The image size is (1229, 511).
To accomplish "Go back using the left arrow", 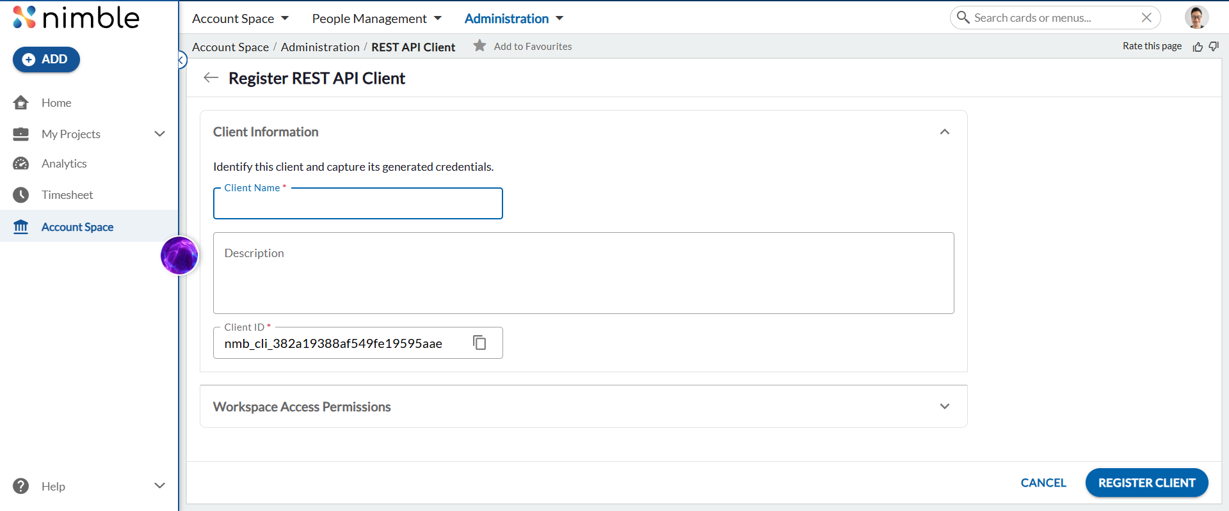I will click(211, 78).
